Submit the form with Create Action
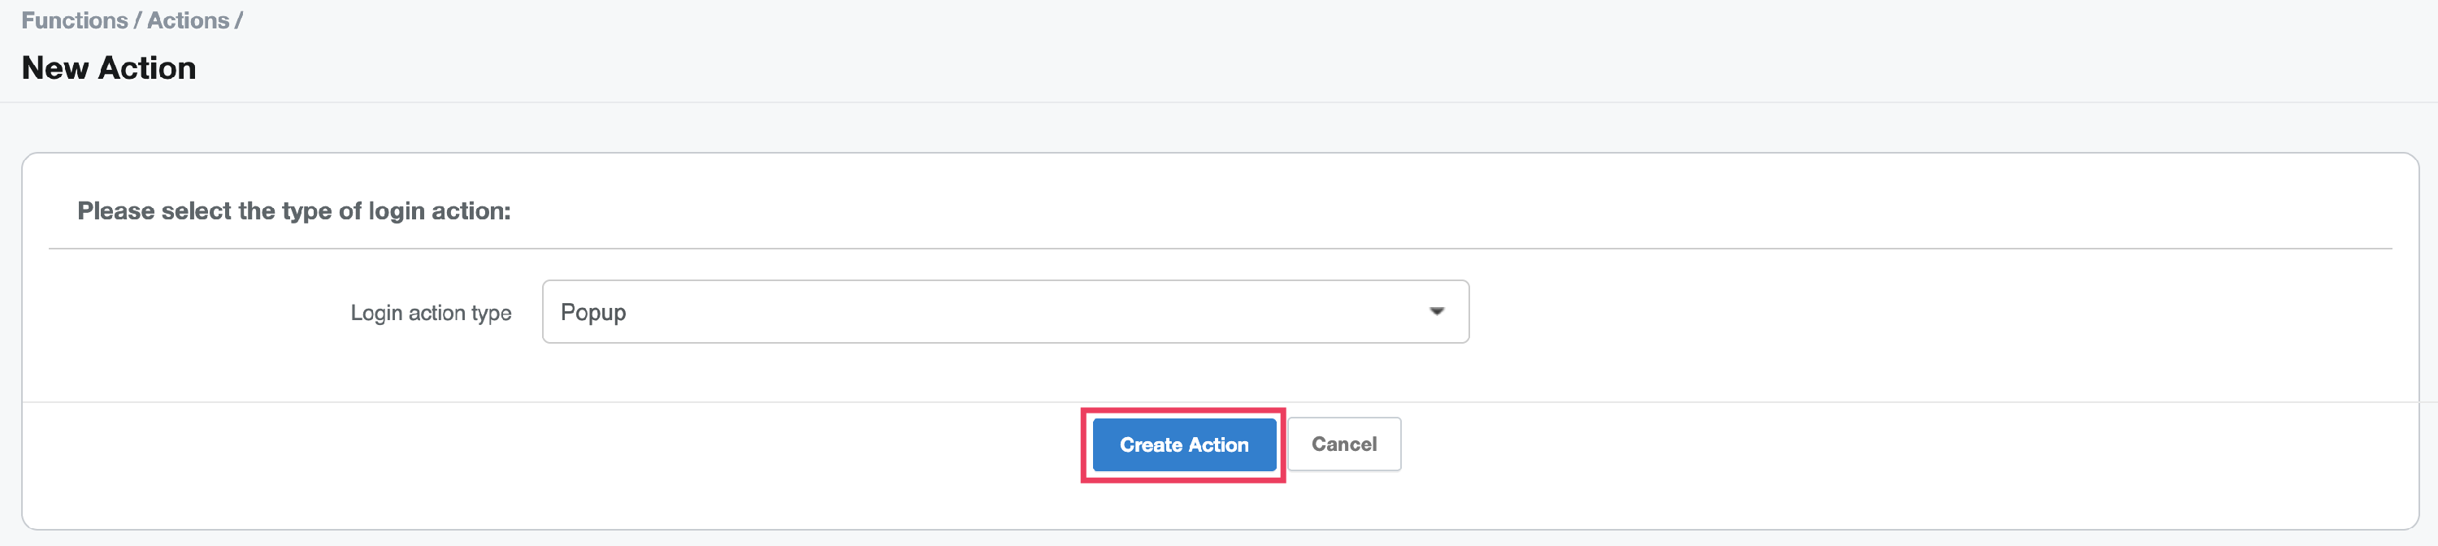 pyautogui.click(x=1183, y=444)
